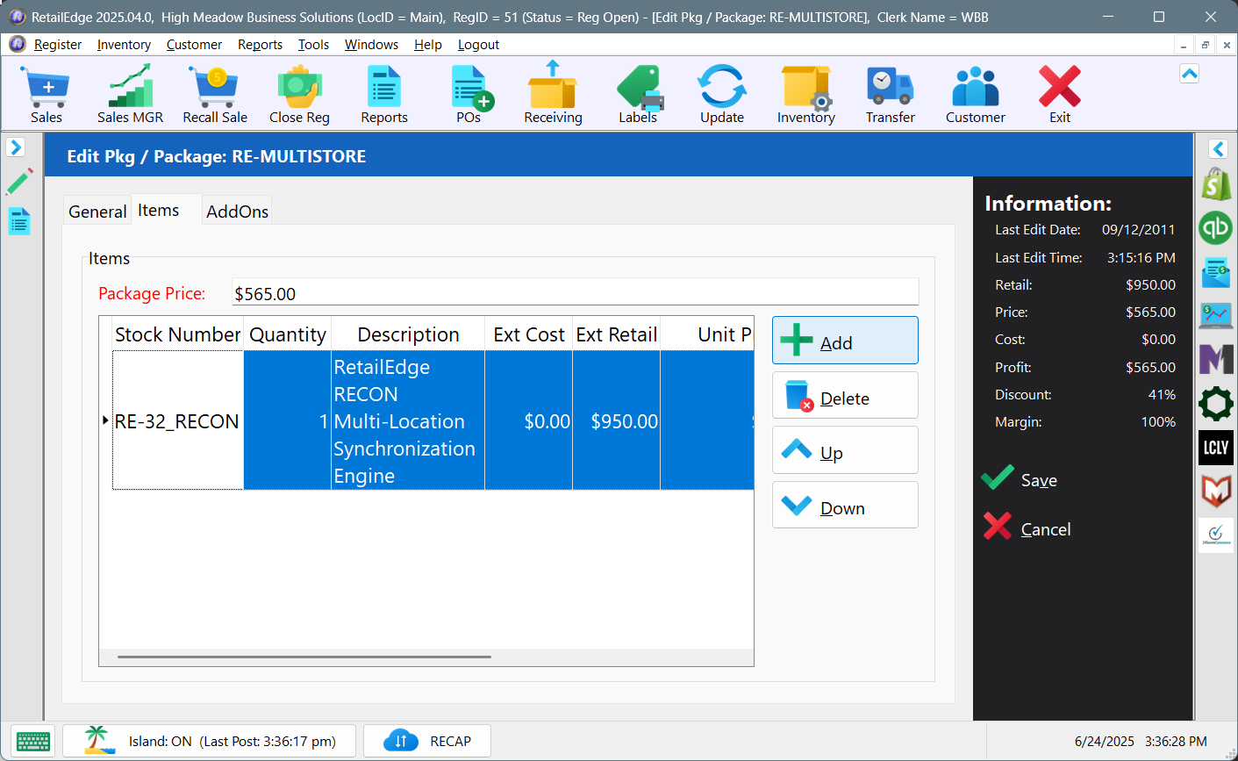Click the chart monitor icon in right sidebar
The width and height of the screenshot is (1238, 761).
coord(1216,315)
